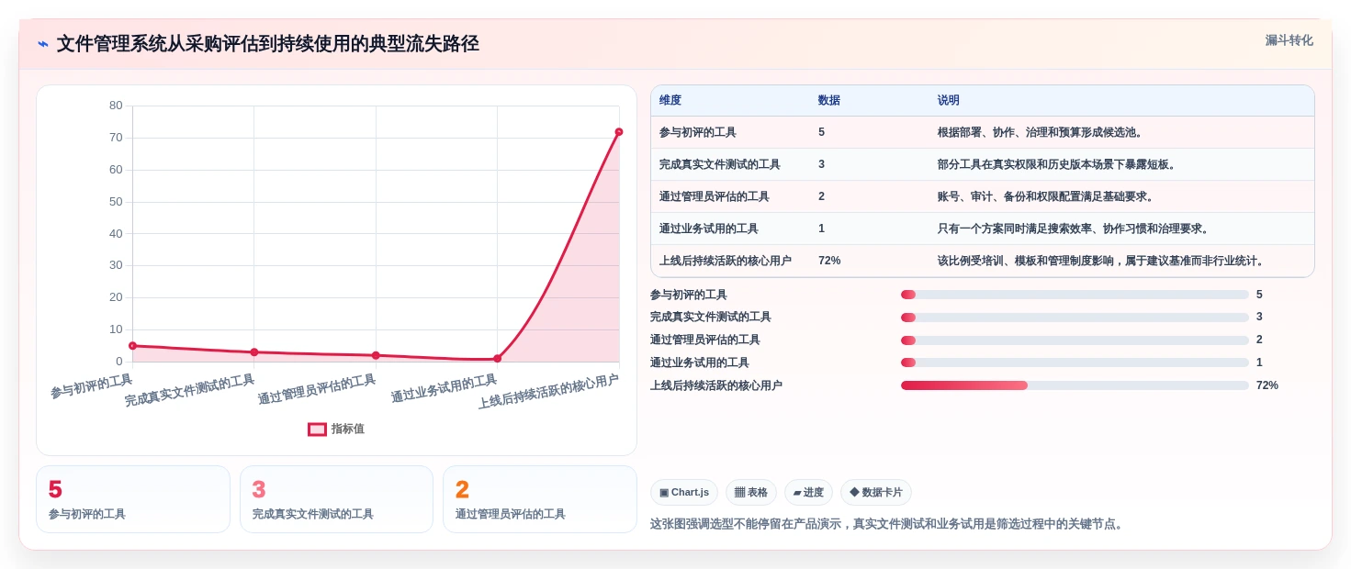
Task: Click description 该比例受培训、模板和管理制度影响
Action: (1103, 261)
